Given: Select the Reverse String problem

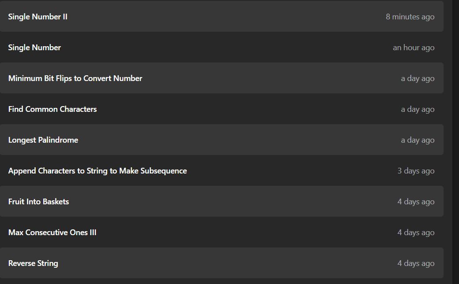Looking at the screenshot, I should click(x=33, y=263).
